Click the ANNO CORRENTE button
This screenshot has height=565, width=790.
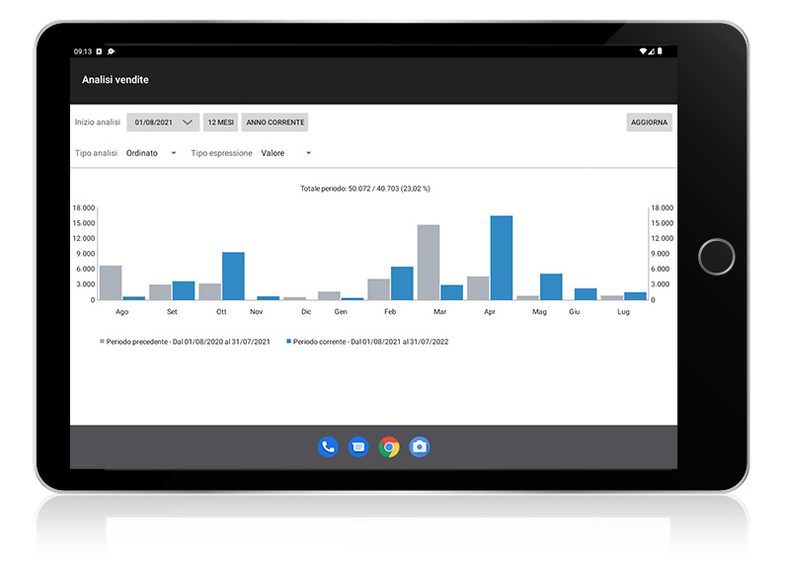point(276,122)
